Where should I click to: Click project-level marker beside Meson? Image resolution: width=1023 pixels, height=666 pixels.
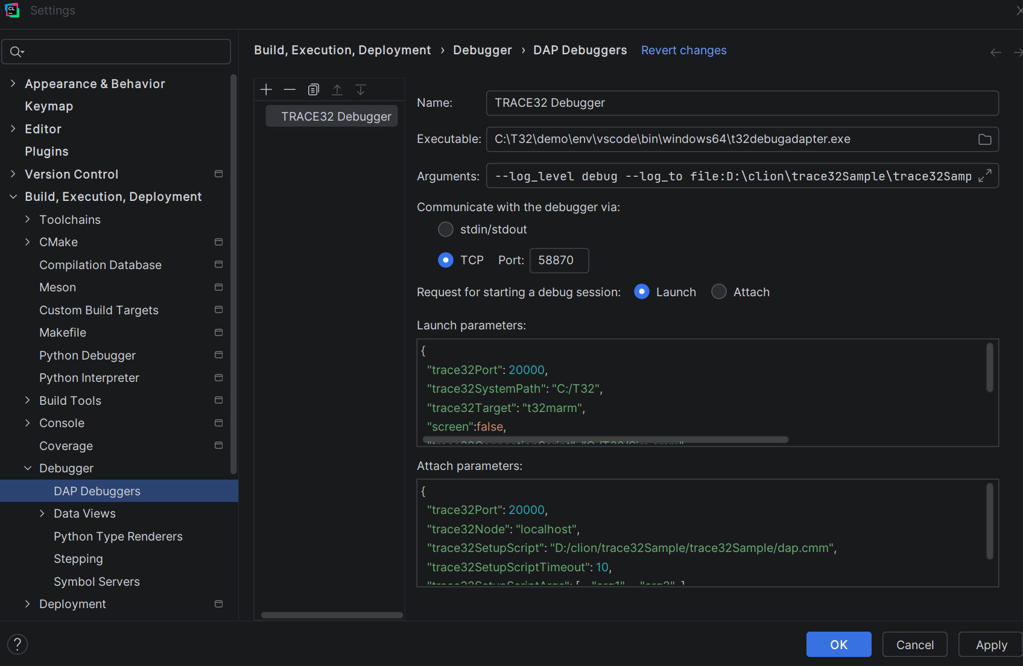click(218, 287)
